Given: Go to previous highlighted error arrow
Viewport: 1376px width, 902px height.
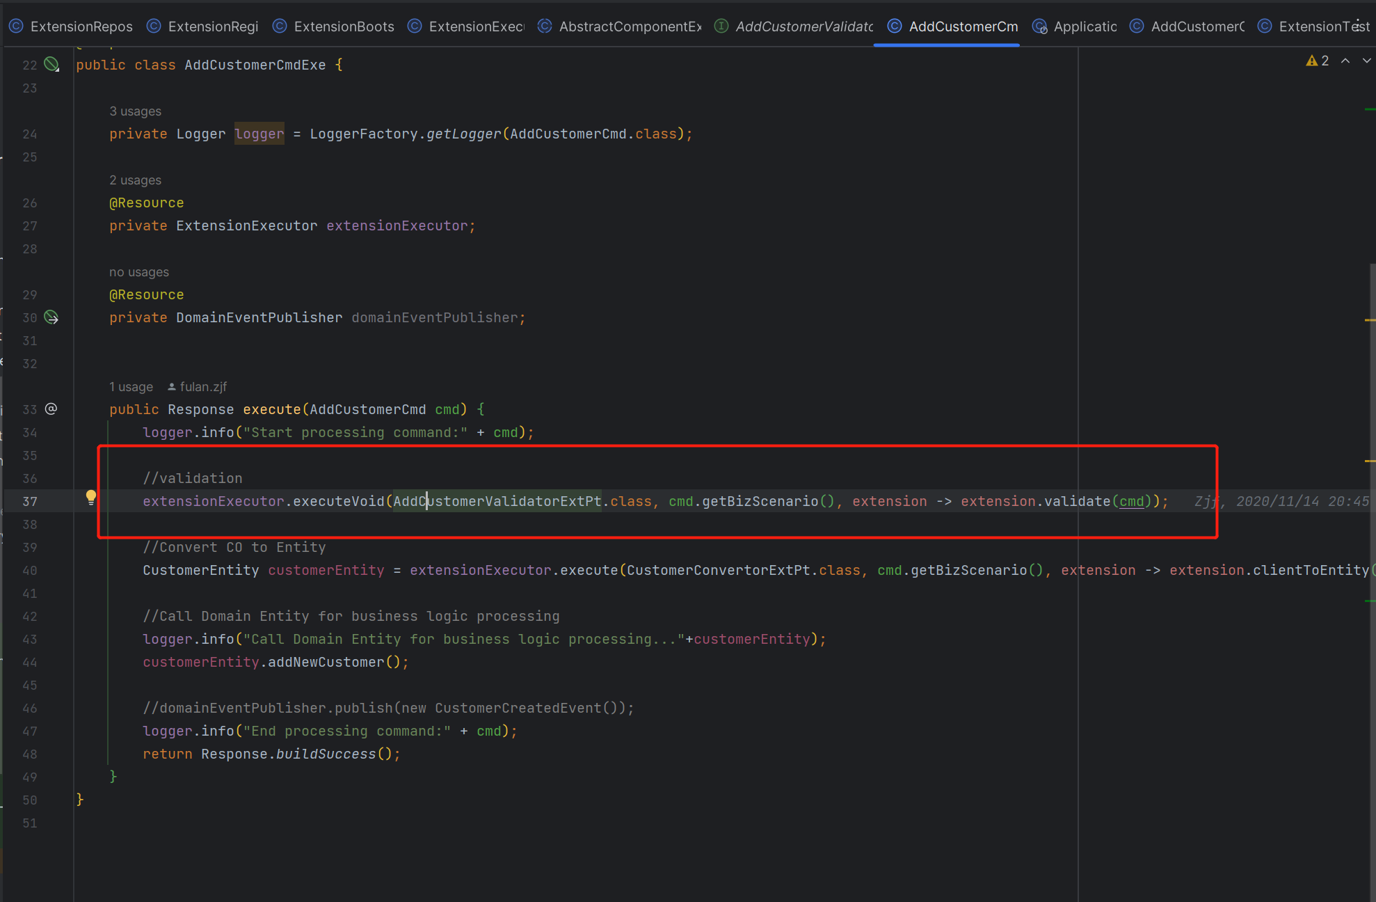Looking at the screenshot, I should 1345,61.
